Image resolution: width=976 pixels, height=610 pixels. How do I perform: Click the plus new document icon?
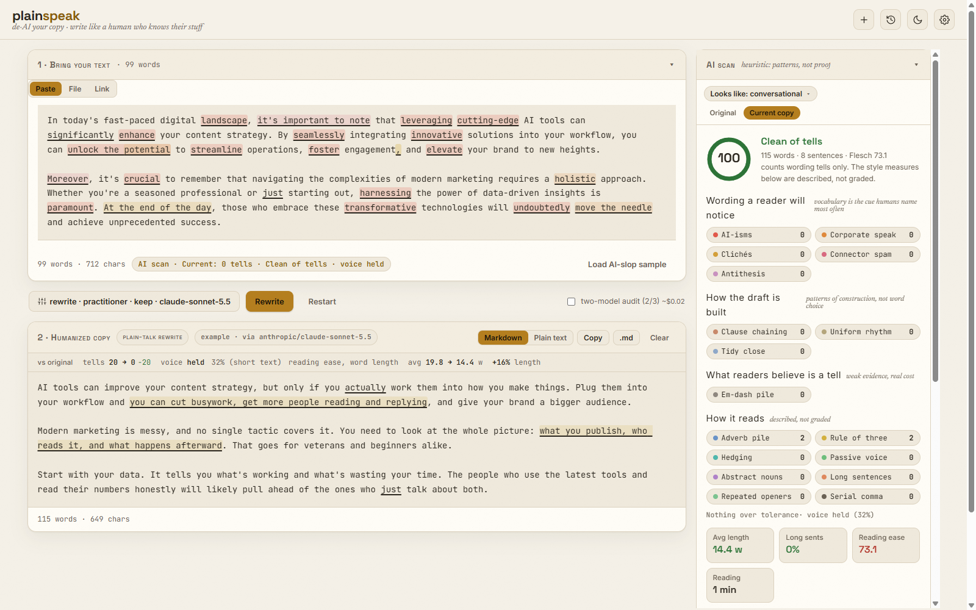pos(864,20)
